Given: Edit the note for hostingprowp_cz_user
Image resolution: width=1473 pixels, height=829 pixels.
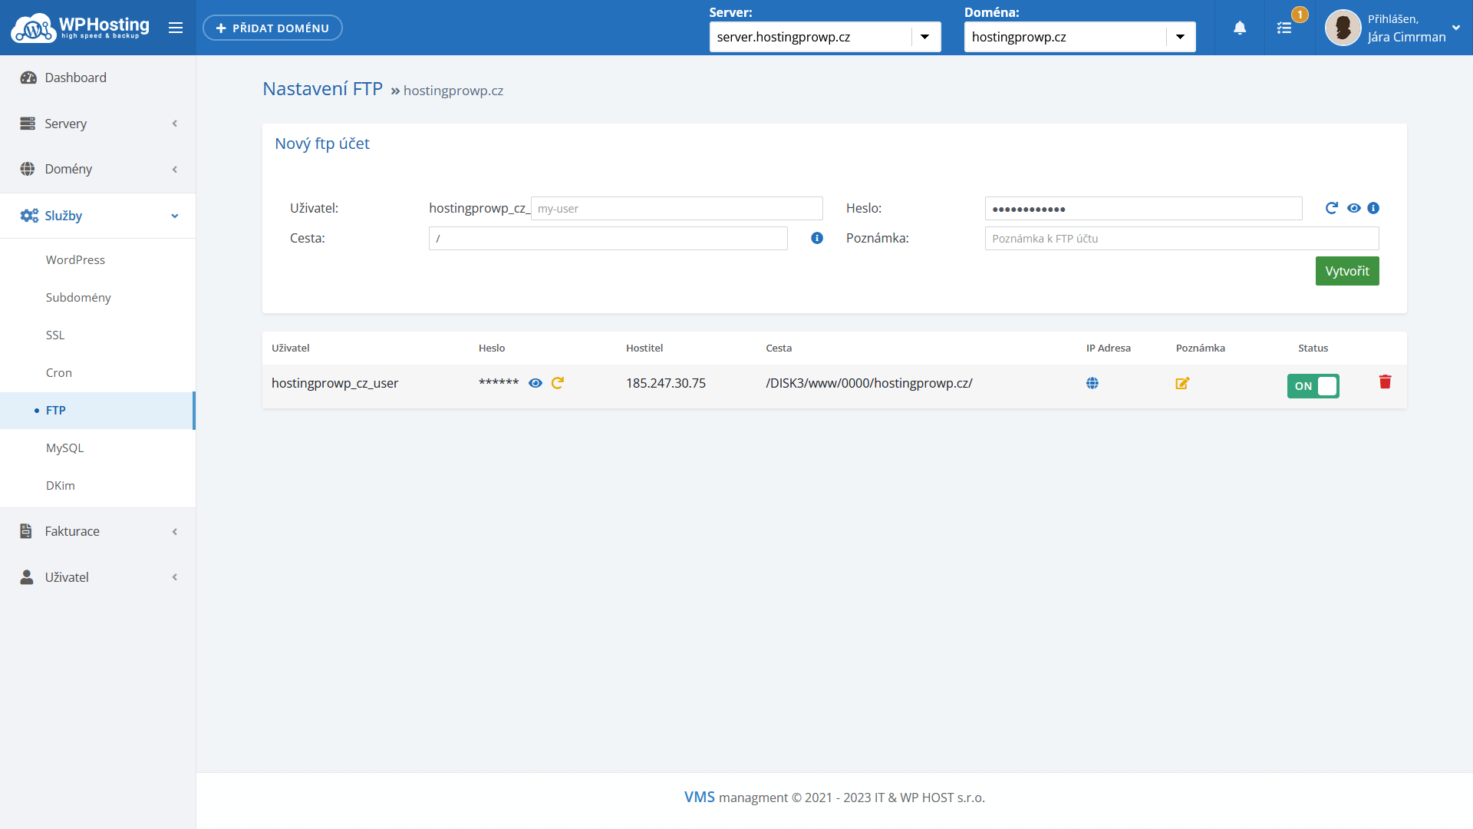Looking at the screenshot, I should (1182, 383).
